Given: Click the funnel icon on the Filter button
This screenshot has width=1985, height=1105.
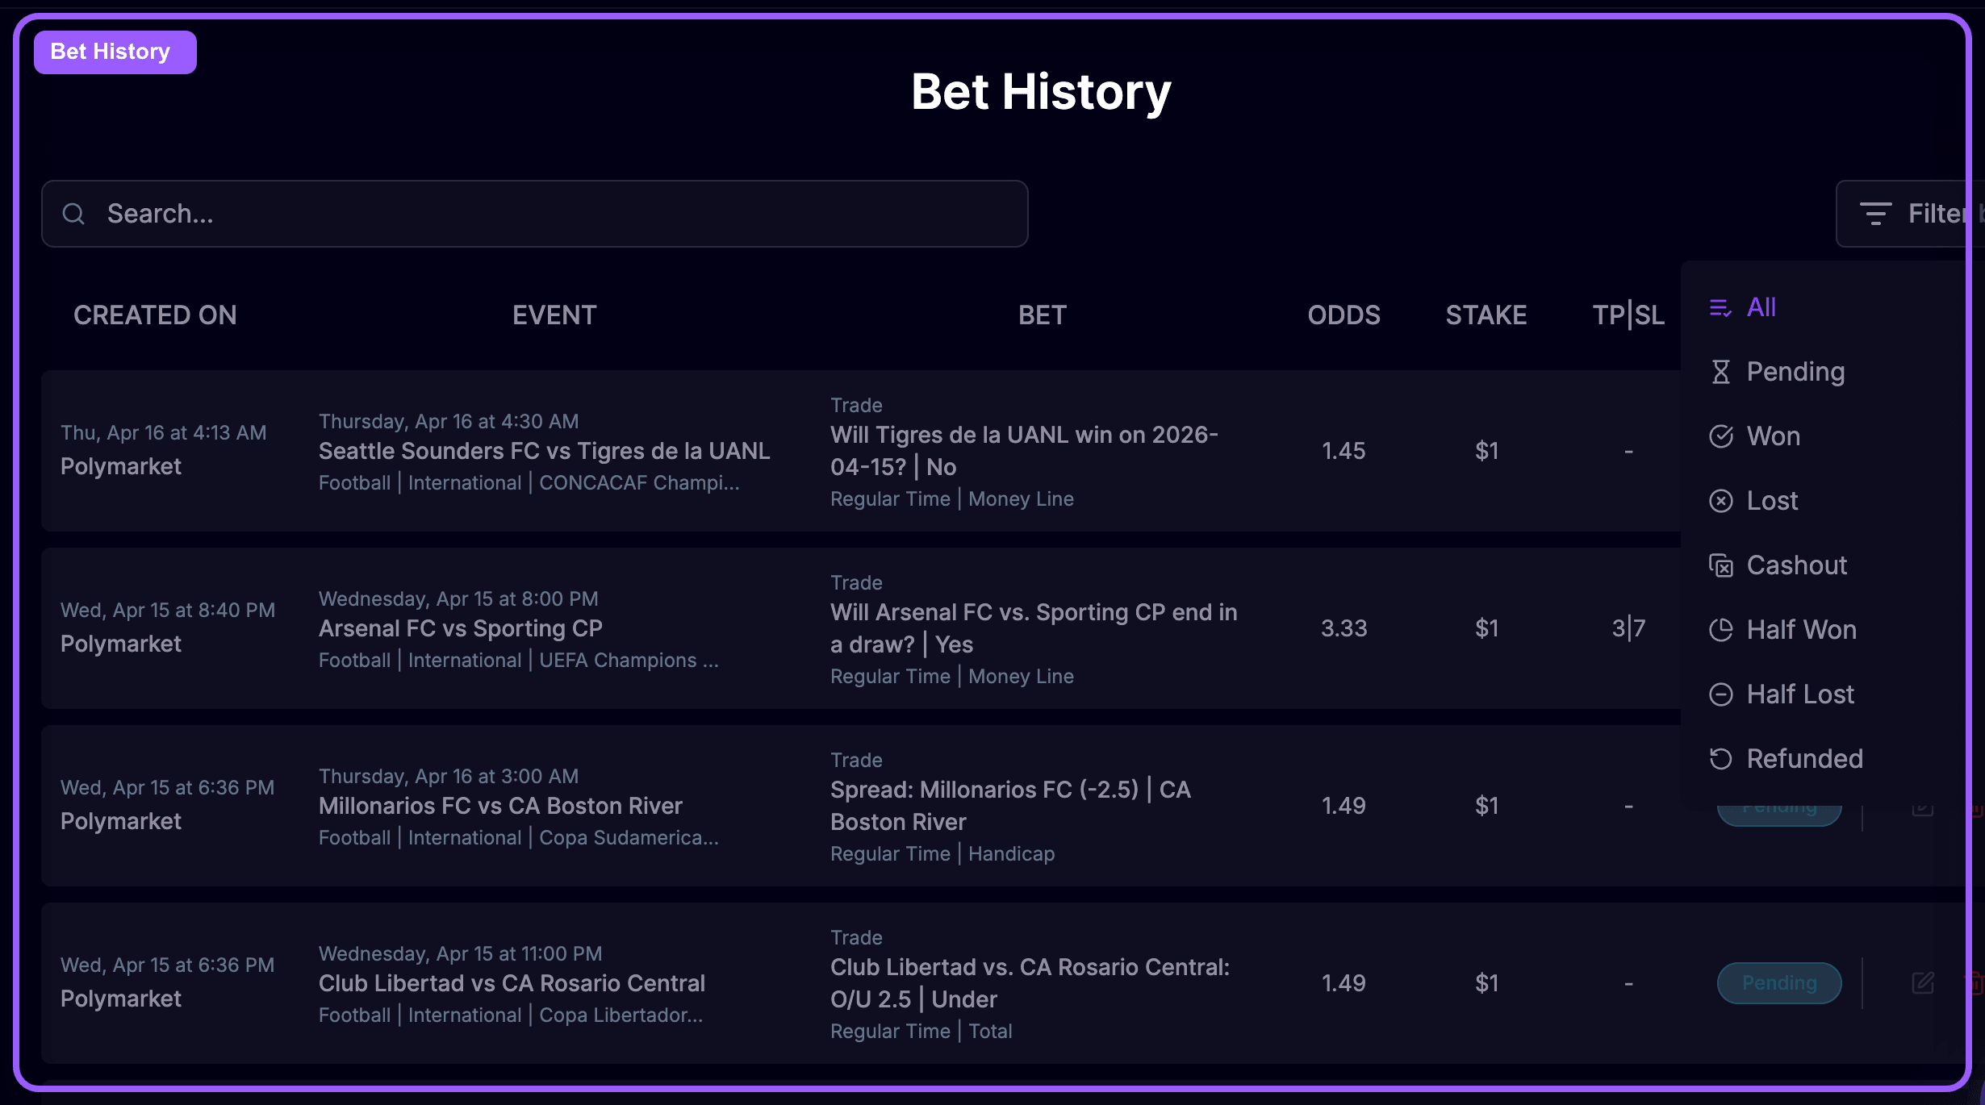Looking at the screenshot, I should (1875, 213).
